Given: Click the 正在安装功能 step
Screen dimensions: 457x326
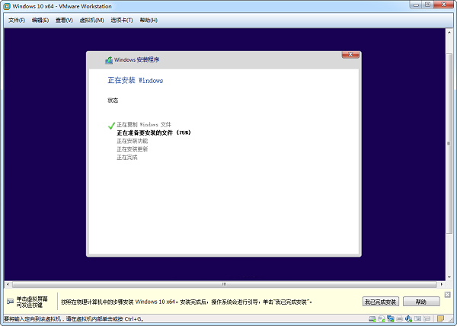Looking at the screenshot, I should pos(133,141).
